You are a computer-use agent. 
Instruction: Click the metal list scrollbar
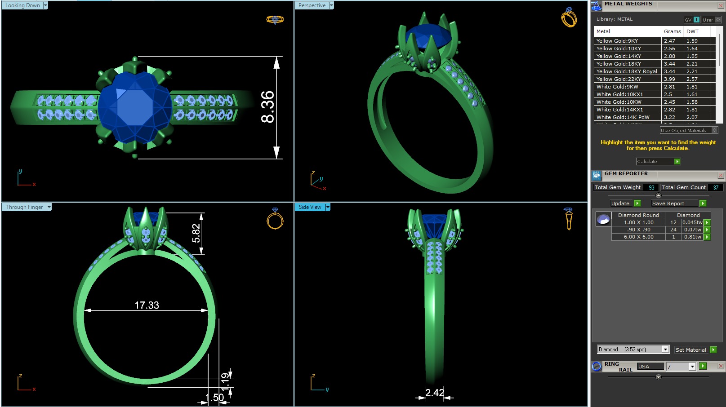point(720,49)
